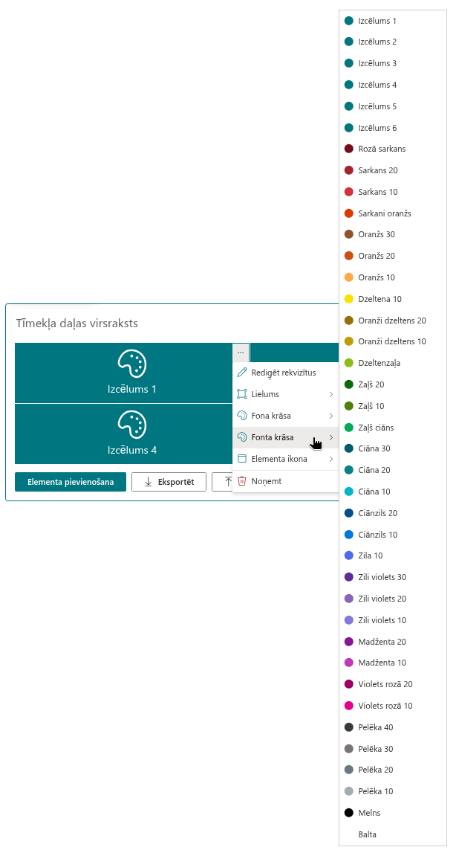Click pencil icon beside Rediģēt rekvizītus
This screenshot has height=850, width=456.
[x=242, y=373]
